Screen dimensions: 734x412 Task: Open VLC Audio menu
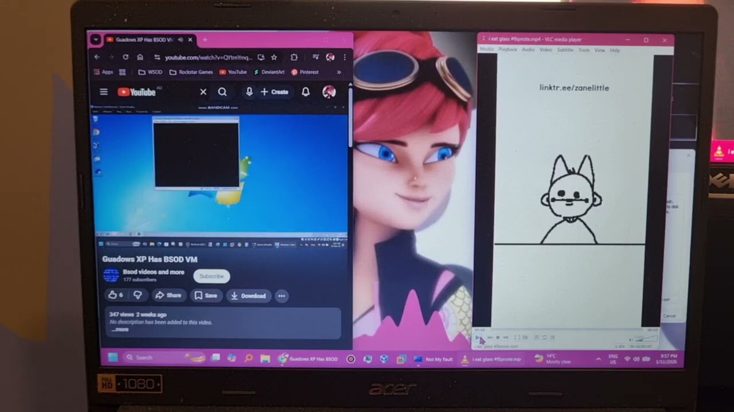click(528, 50)
